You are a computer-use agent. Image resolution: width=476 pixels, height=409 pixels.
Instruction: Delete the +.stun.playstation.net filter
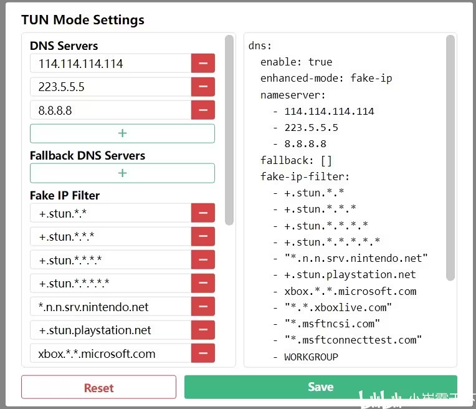point(203,330)
